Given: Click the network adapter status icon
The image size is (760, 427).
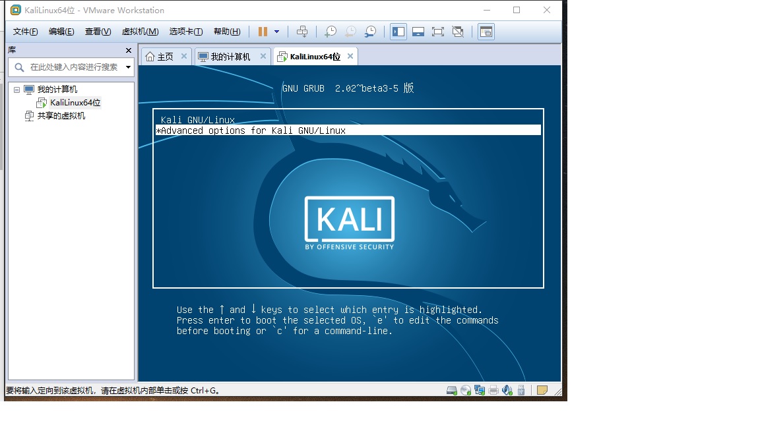Looking at the screenshot, I should (480, 390).
